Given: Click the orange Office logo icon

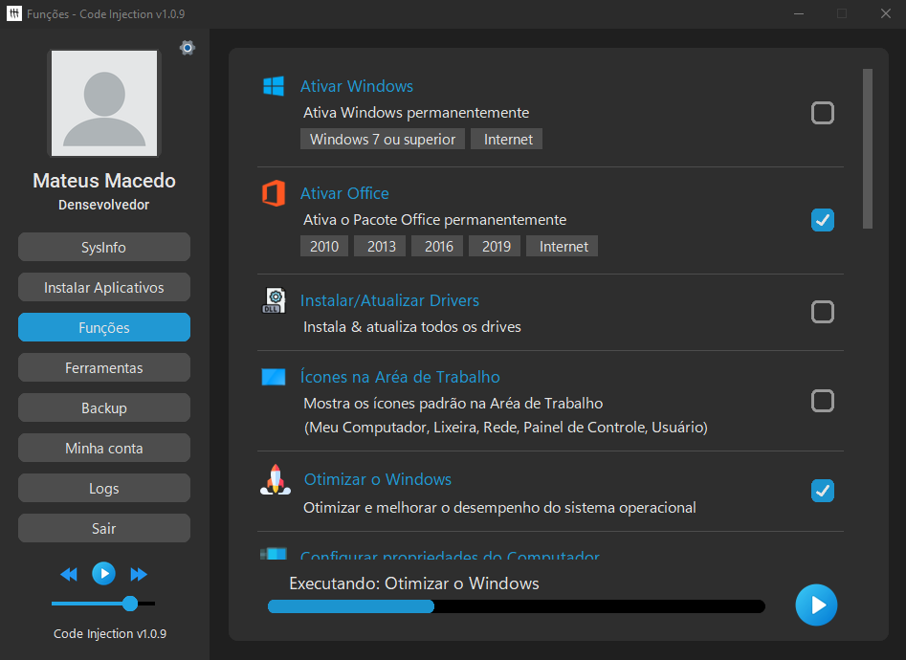Looking at the screenshot, I should click(274, 193).
